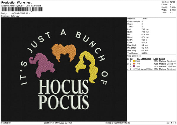Click the 'Brand' column header
177x125 pixels.
162,59
